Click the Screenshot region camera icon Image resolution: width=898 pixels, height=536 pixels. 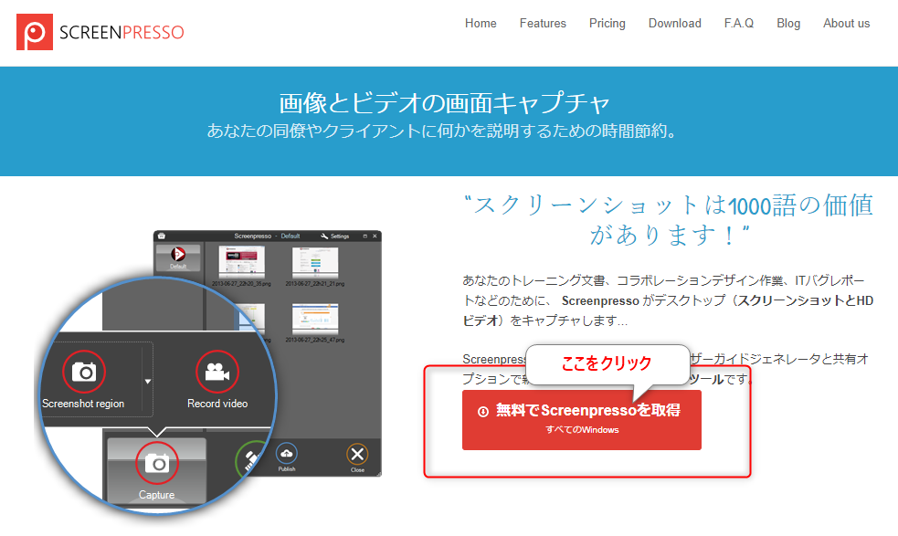[x=84, y=372]
